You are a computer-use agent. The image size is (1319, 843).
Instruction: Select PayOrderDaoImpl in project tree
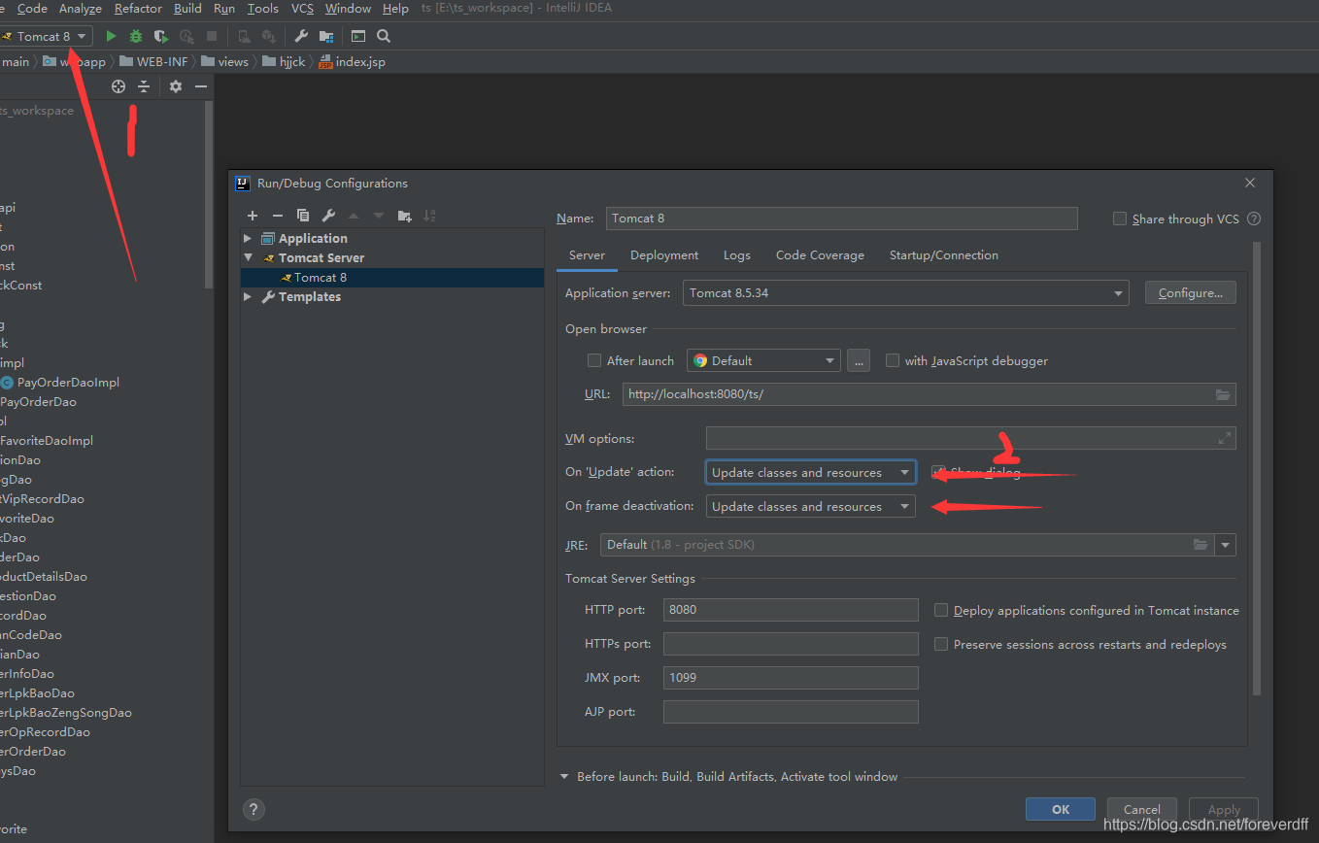coord(60,383)
